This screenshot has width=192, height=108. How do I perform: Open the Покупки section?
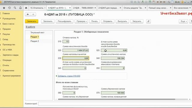tap(6, 34)
